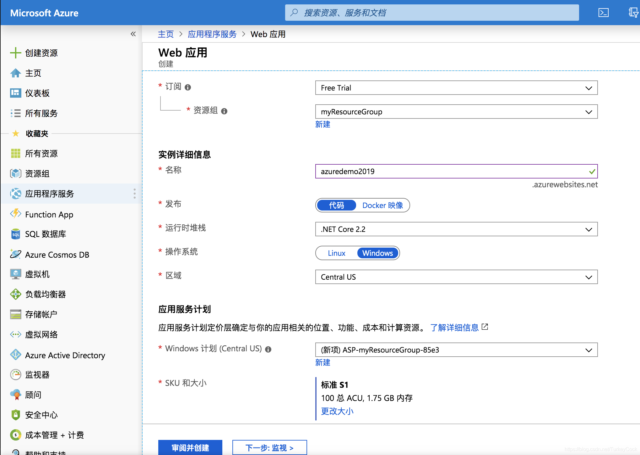Open Azure Active Directory icon
640x455 pixels.
point(15,355)
